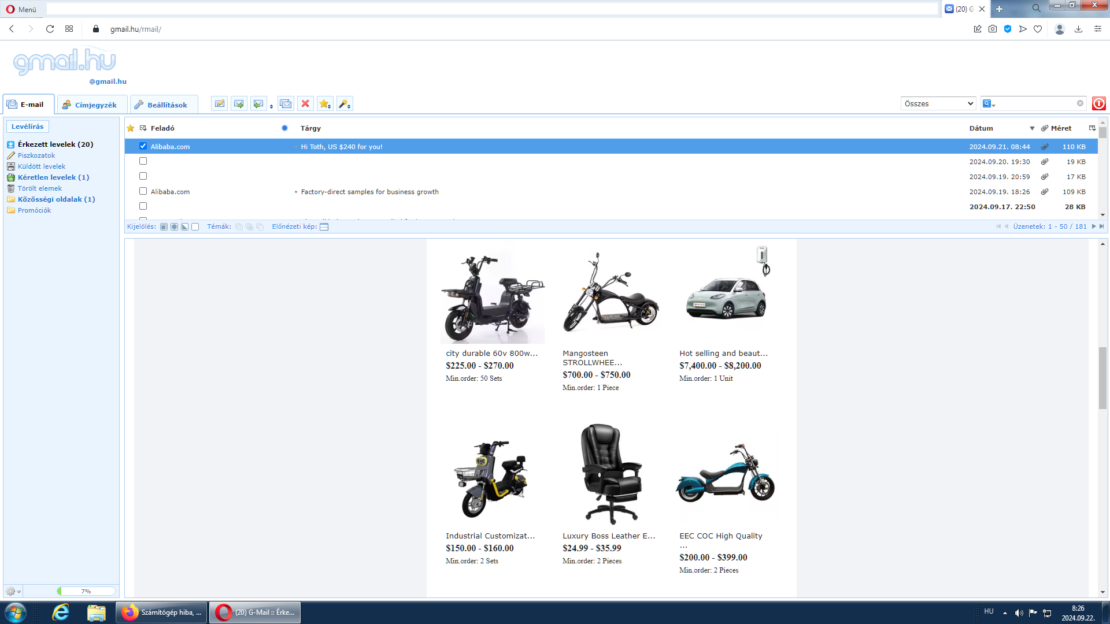Expand the search options dropdown arrow
The width and height of the screenshot is (1110, 624).
tap(993, 106)
